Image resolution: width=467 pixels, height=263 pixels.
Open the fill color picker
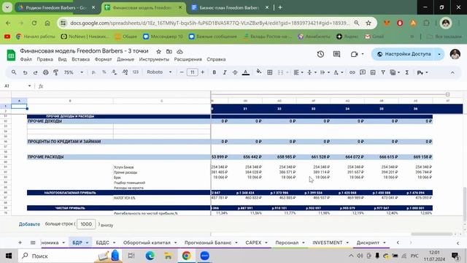click(259, 72)
